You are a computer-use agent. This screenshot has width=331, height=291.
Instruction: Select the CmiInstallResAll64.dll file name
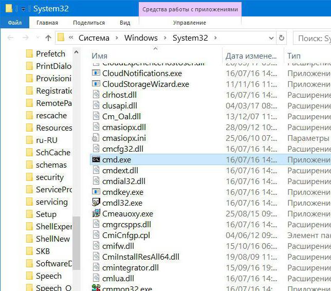pos(141,257)
